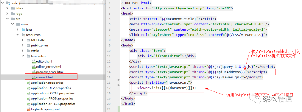Click the viewer.html file icon
Screen dimensions: 302x112
(x=33, y=77)
